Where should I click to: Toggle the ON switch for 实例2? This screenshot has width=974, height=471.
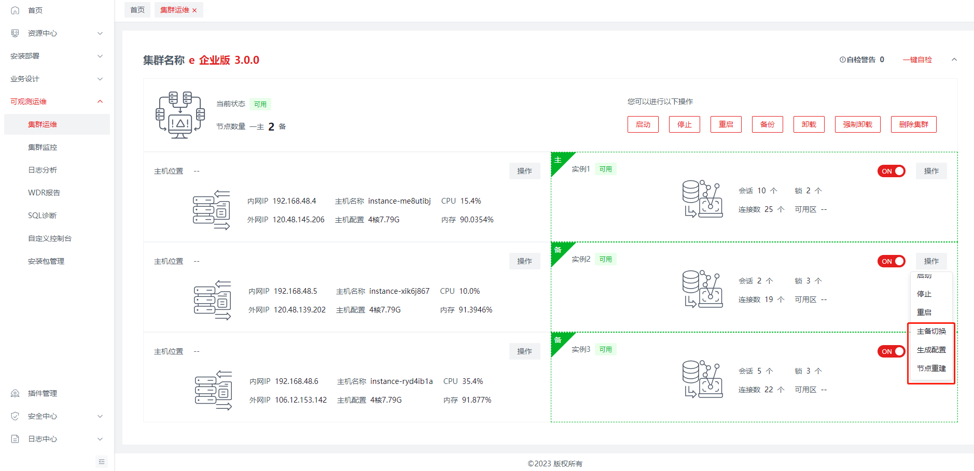(891, 261)
